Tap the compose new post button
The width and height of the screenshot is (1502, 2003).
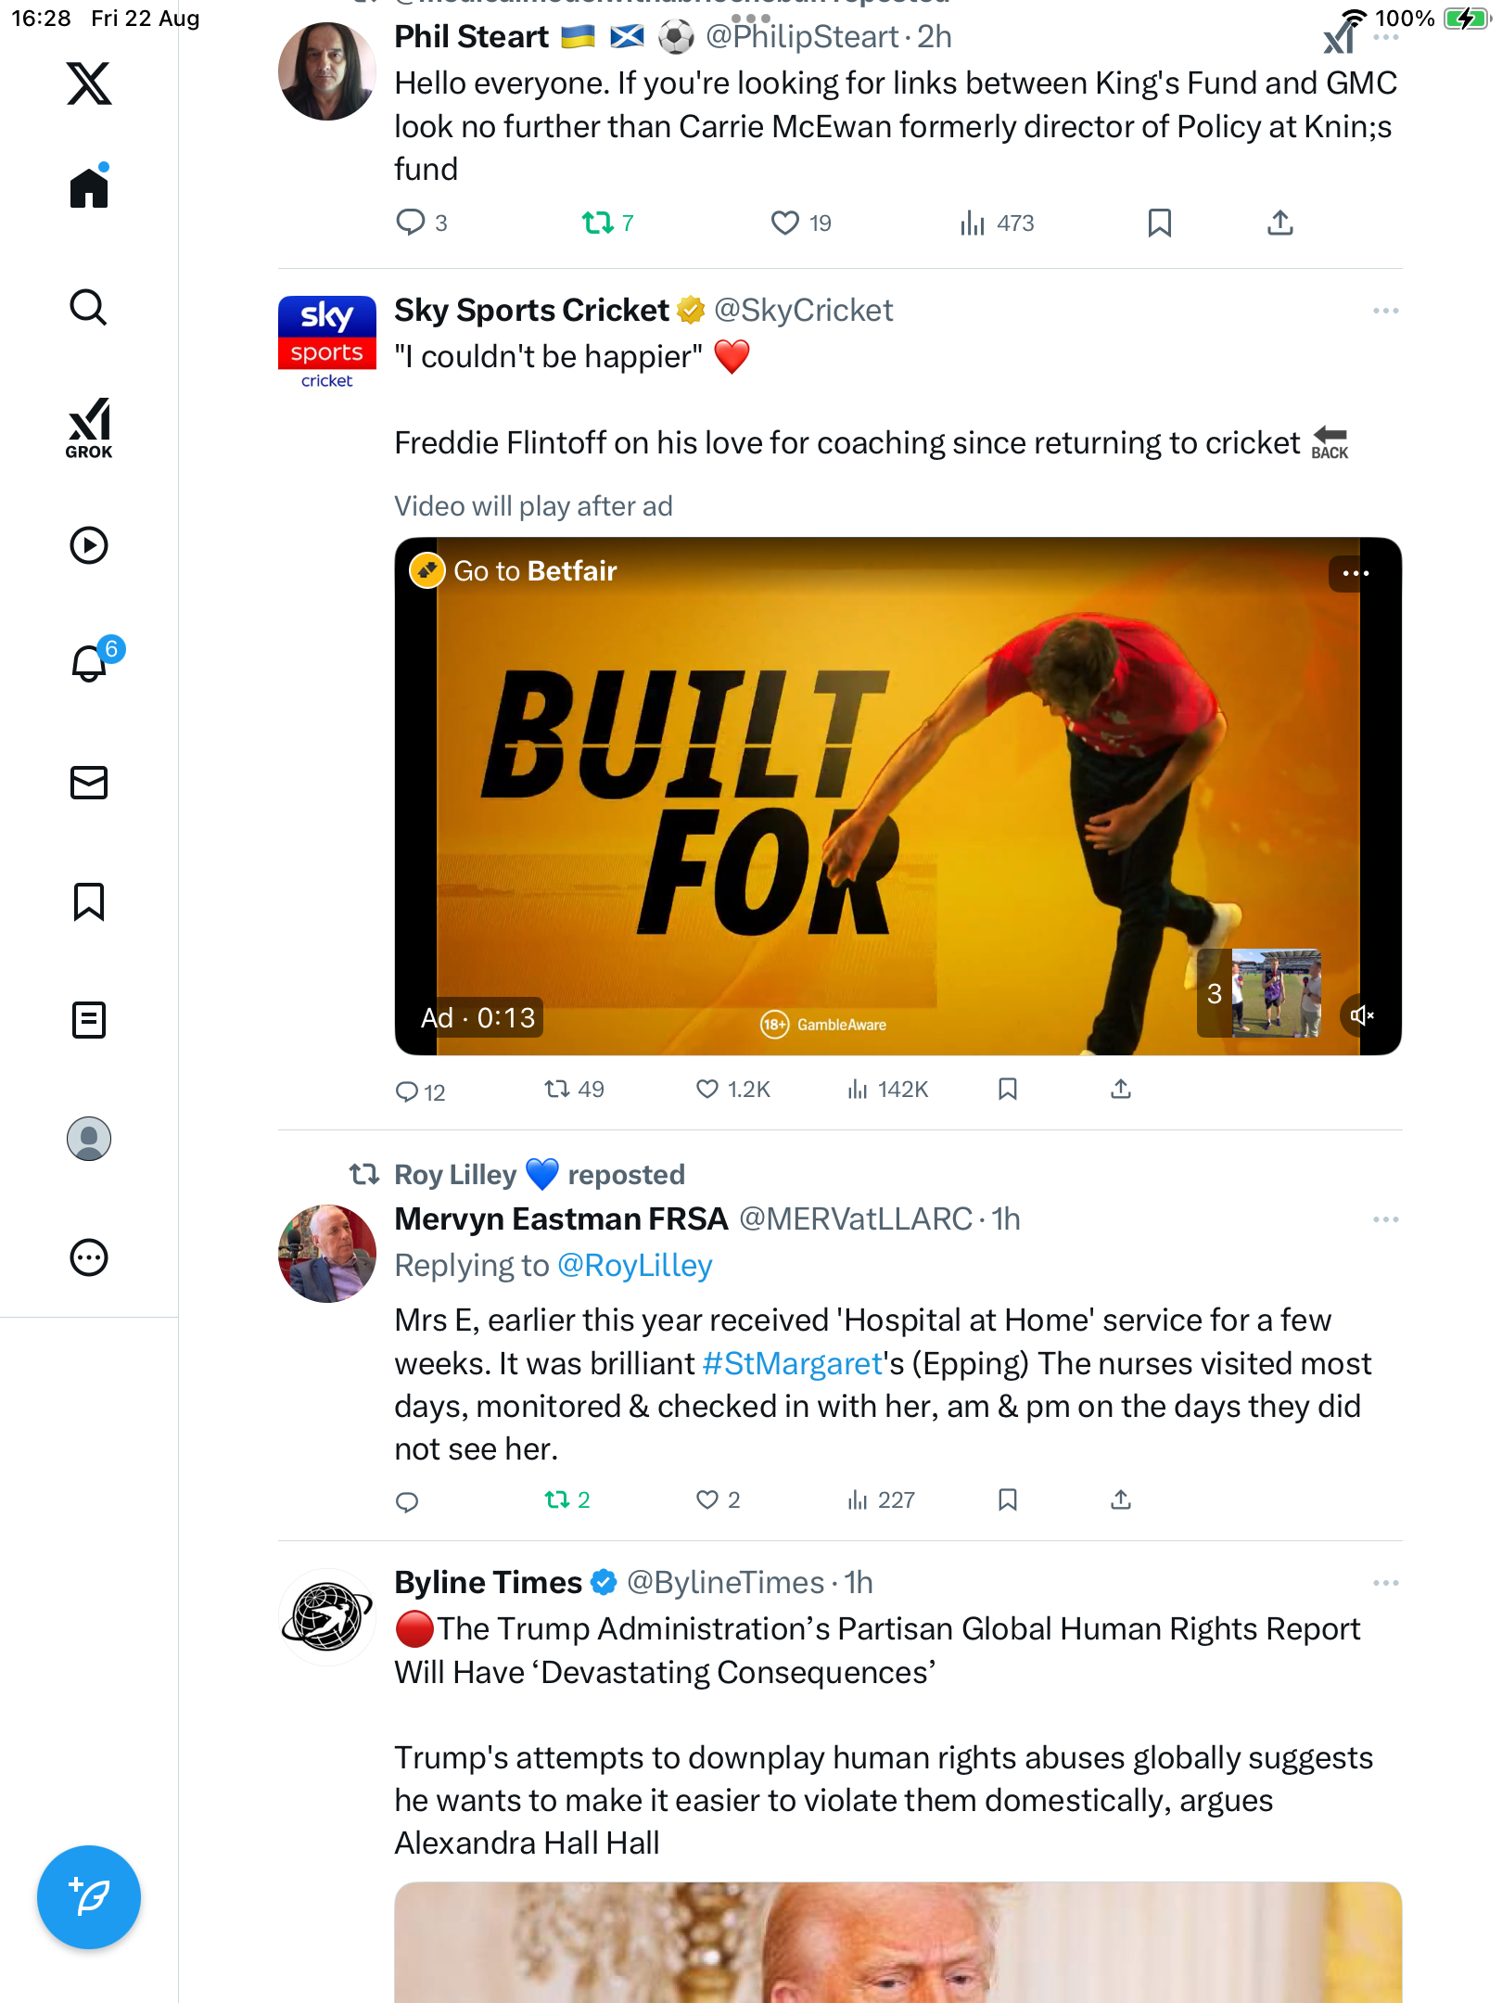89,1897
